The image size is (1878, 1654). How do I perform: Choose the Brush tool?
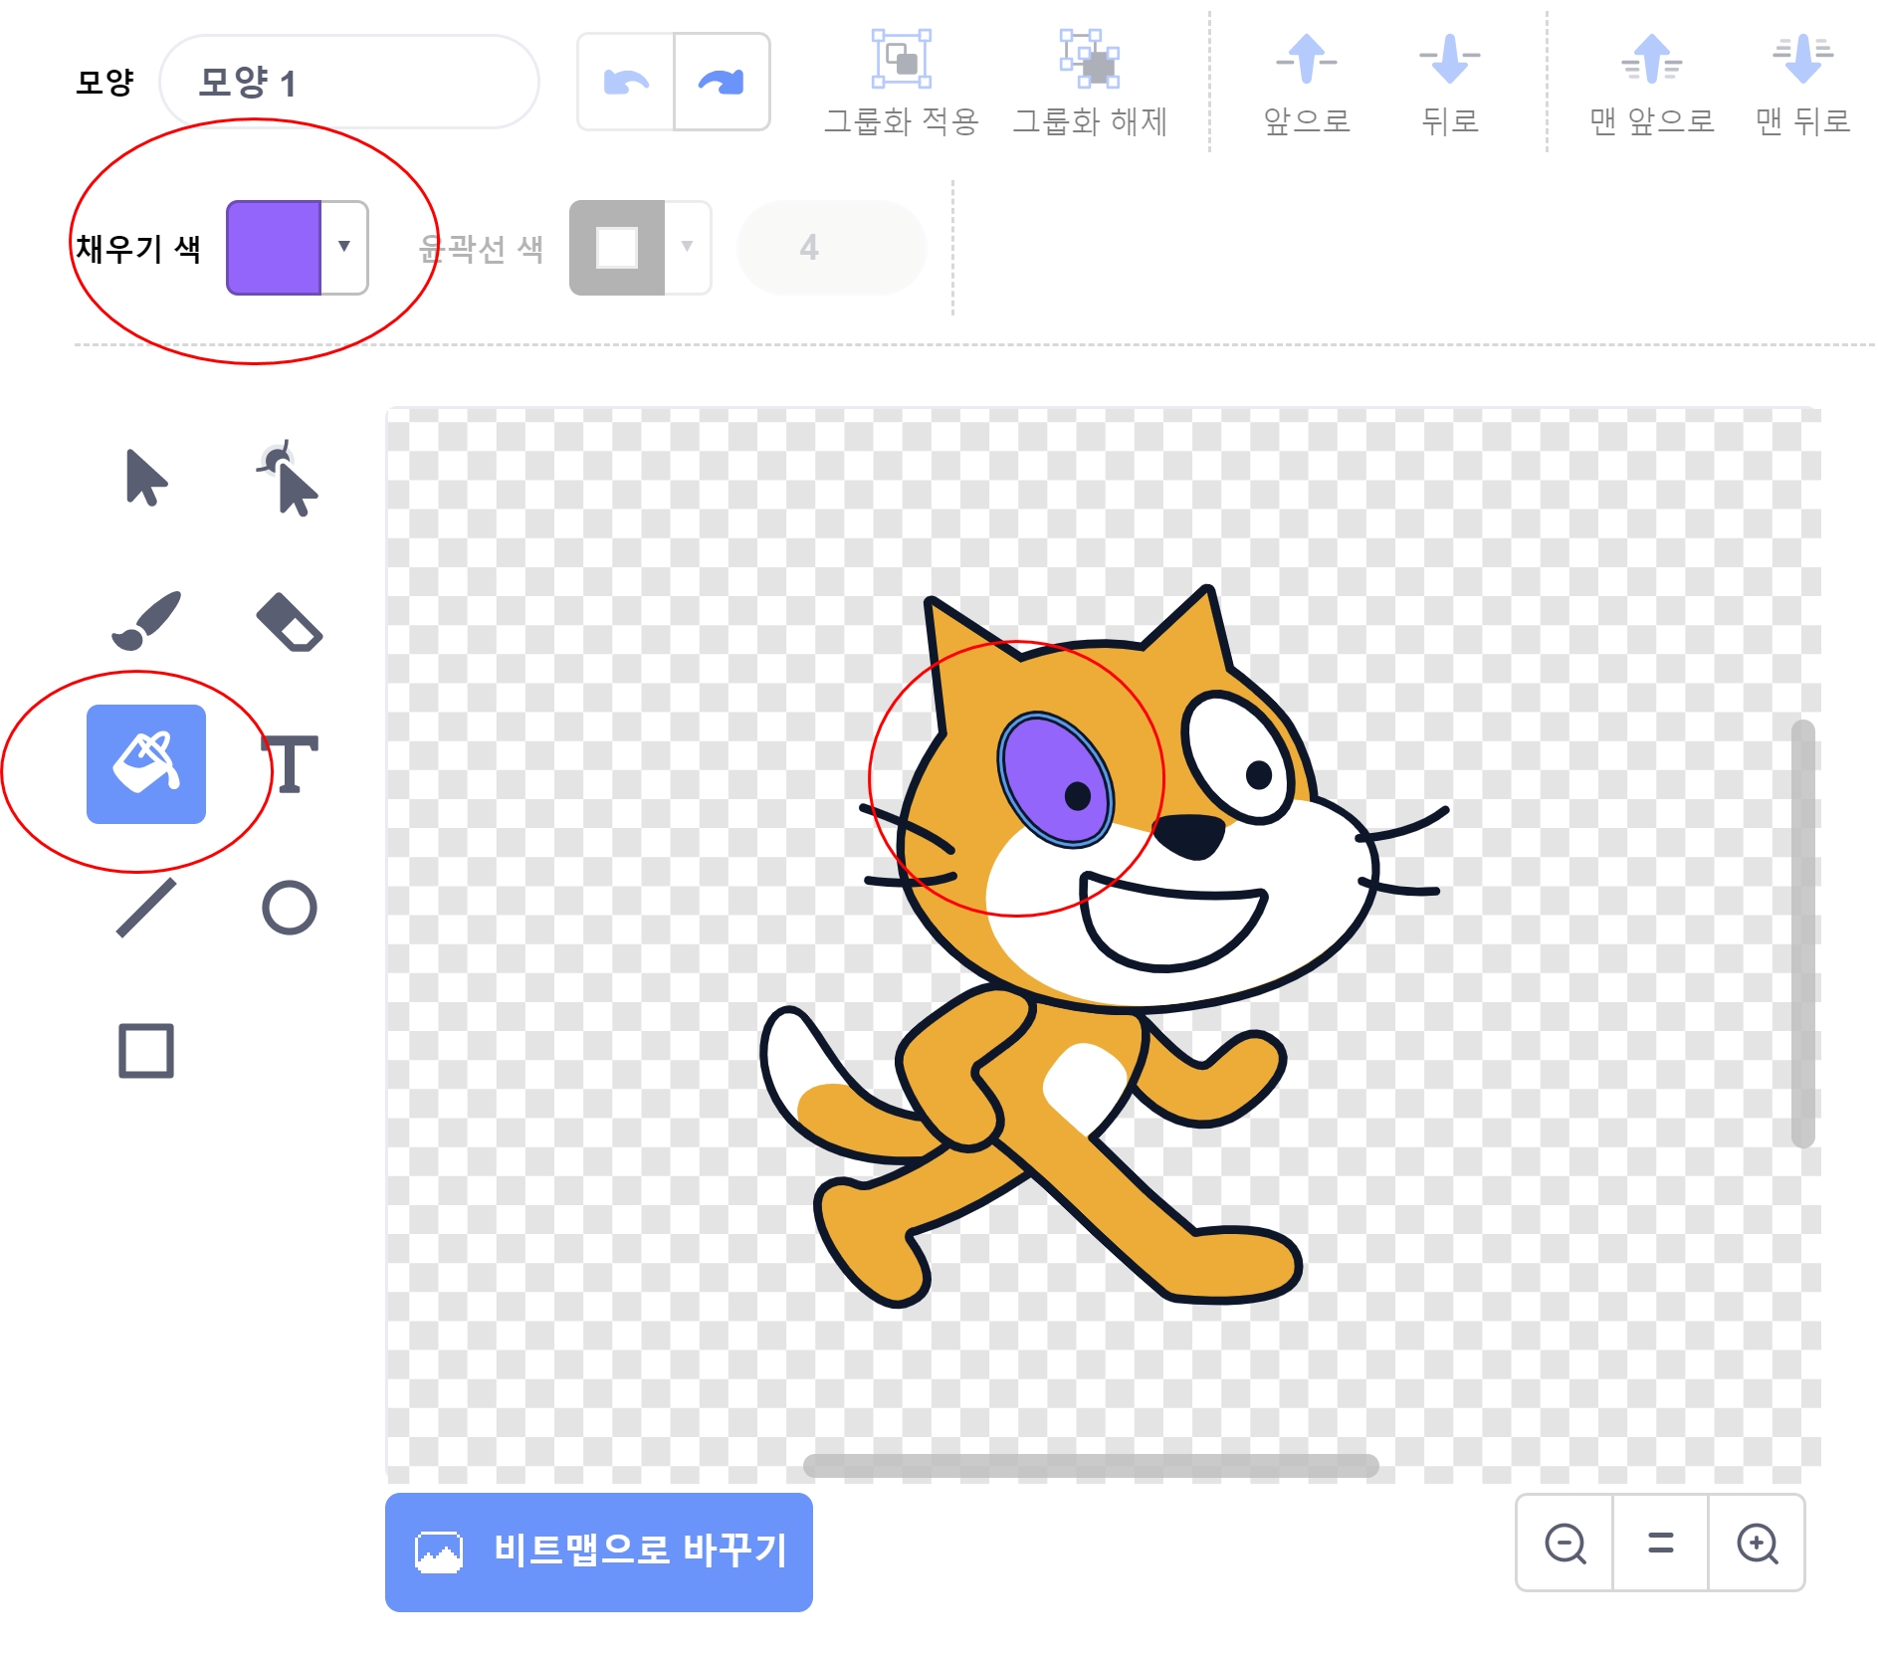[x=146, y=621]
